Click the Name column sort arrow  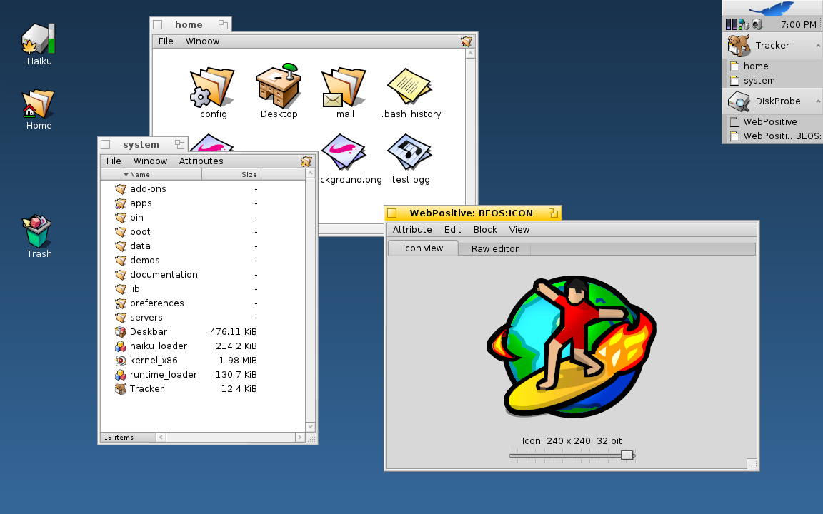pos(126,175)
